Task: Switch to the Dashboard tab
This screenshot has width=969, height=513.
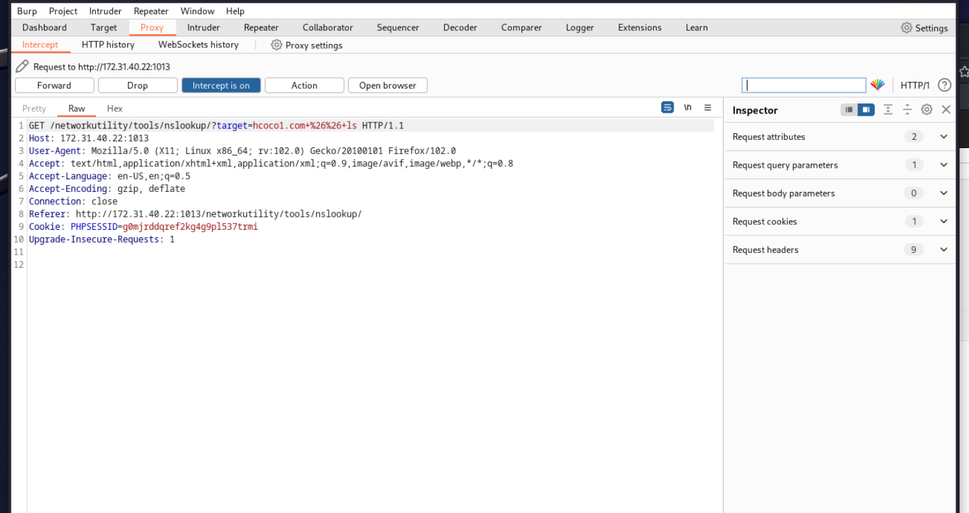Action: (45, 28)
